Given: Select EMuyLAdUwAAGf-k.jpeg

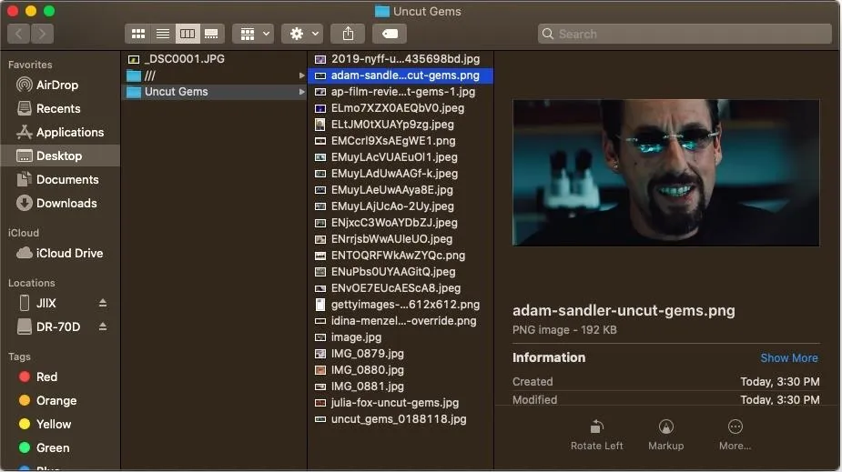Looking at the screenshot, I should 401,174.
